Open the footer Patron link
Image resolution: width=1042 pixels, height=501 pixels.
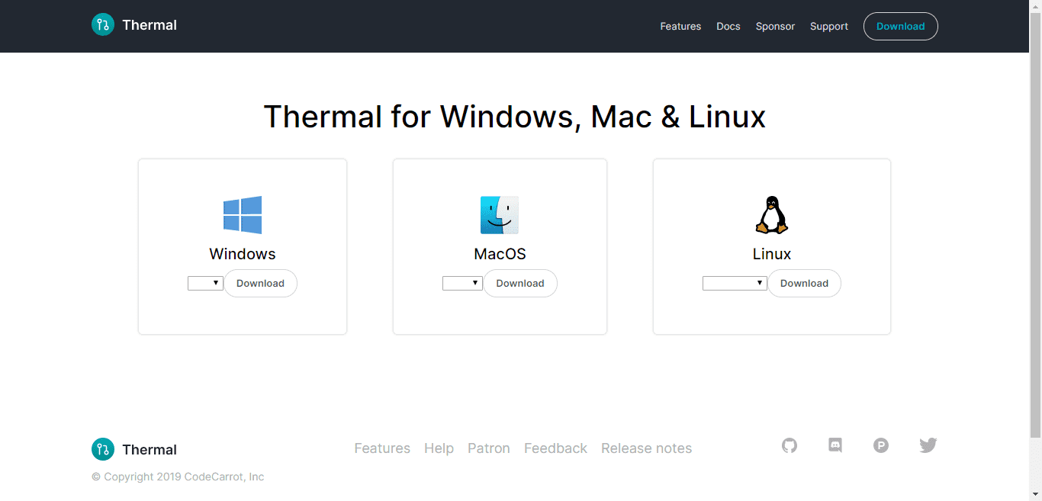(x=489, y=448)
